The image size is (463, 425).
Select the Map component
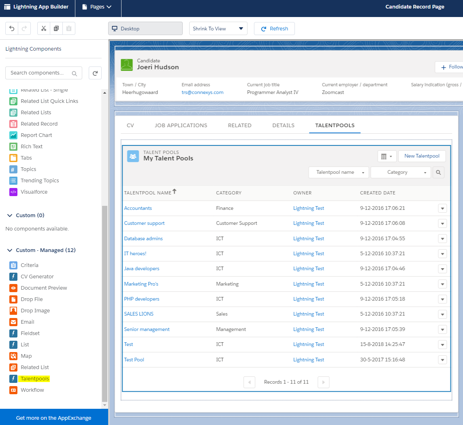point(21,356)
